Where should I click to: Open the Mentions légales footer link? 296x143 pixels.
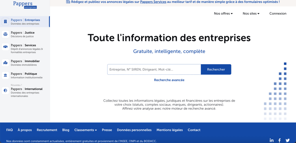(x=169, y=130)
